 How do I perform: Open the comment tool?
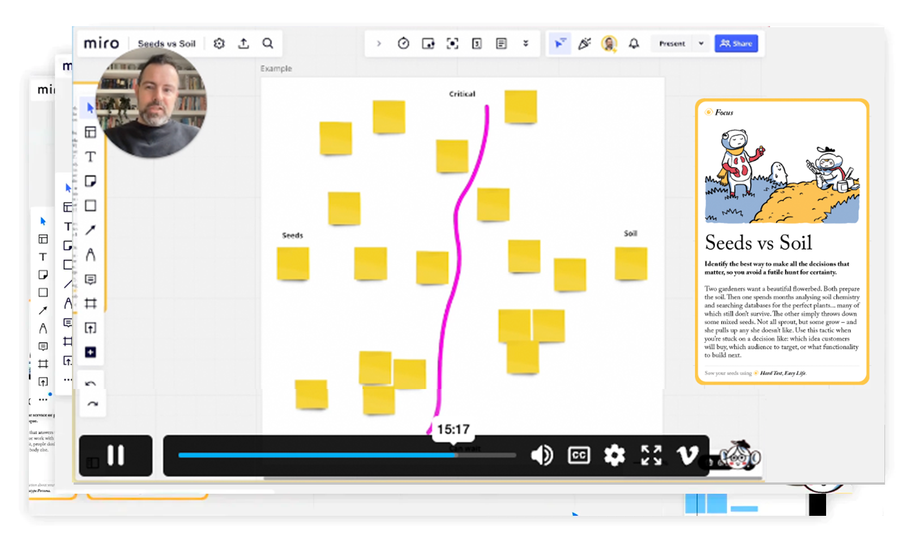point(91,279)
